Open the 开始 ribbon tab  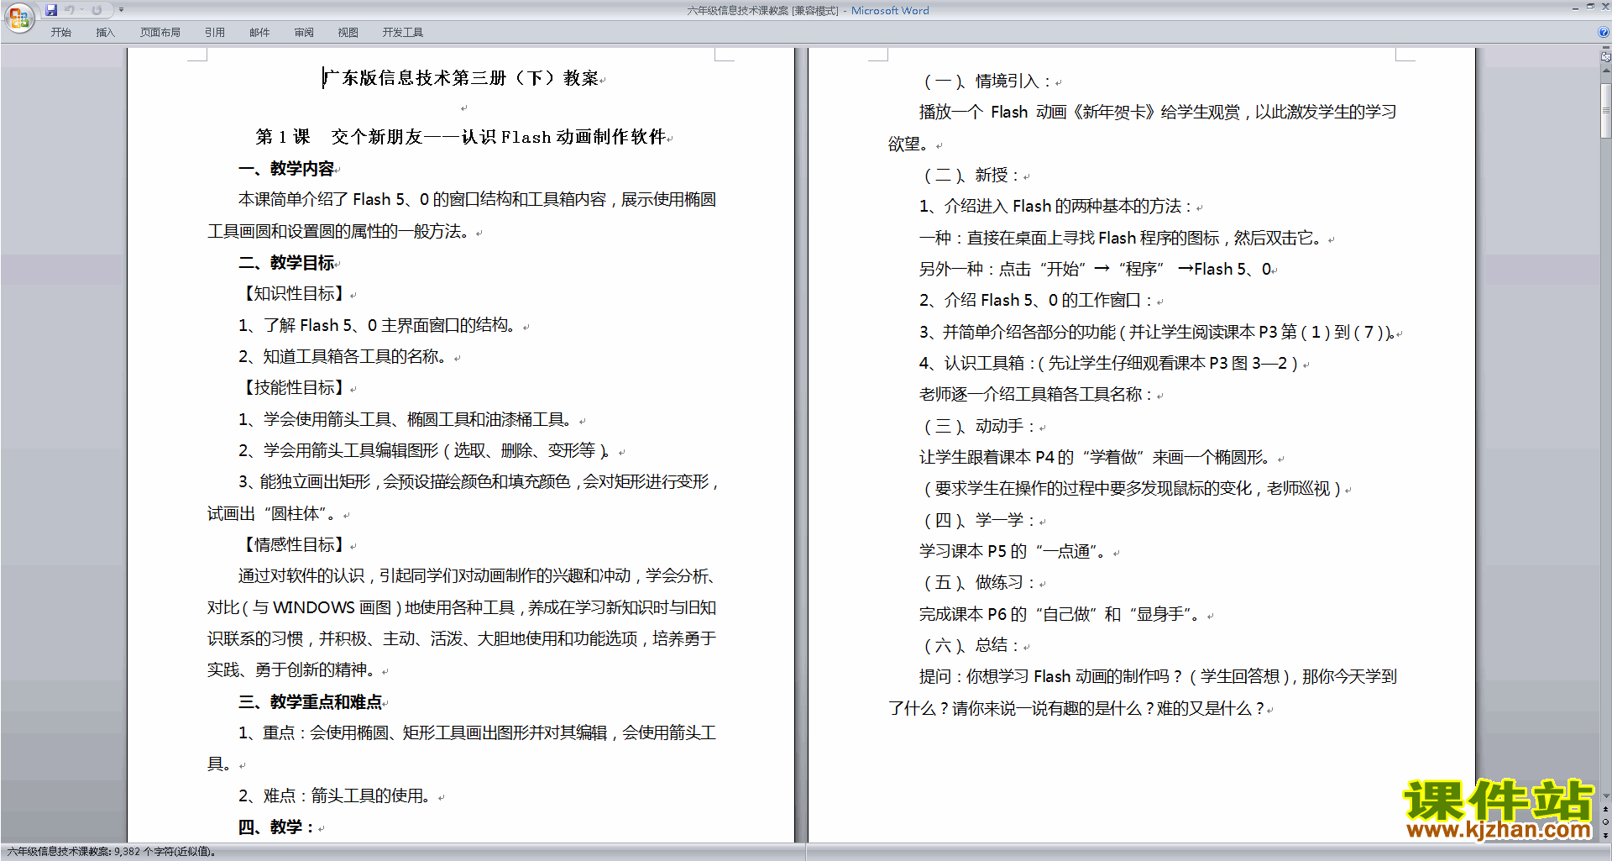[x=60, y=33]
